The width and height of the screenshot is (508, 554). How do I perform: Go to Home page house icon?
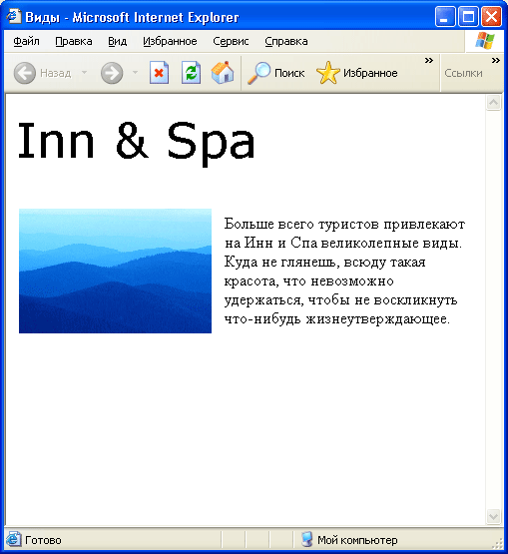point(223,73)
